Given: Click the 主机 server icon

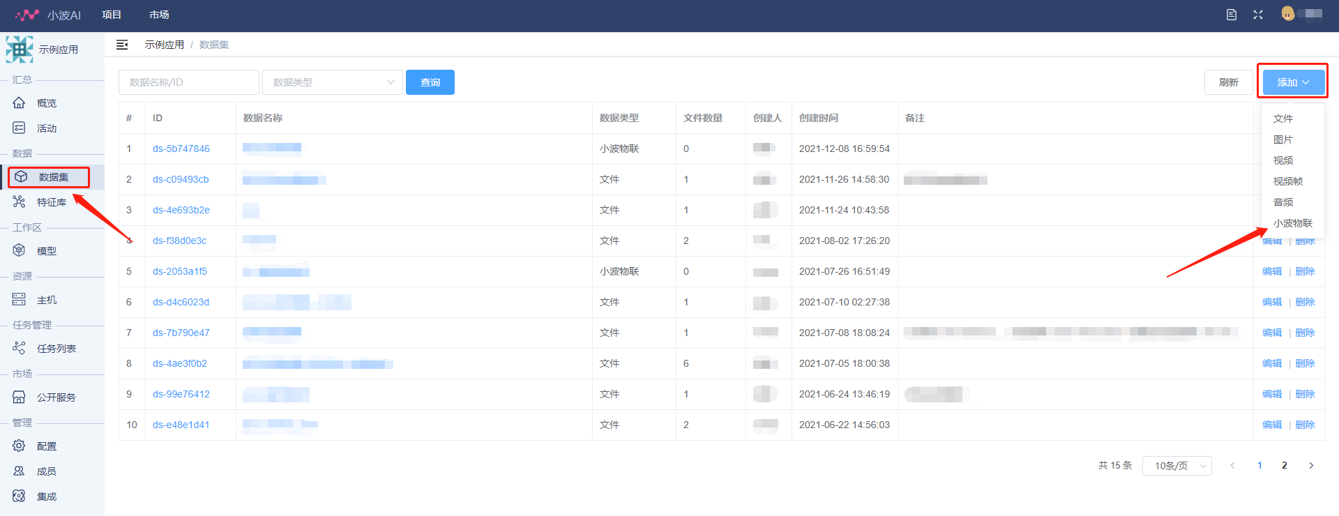Looking at the screenshot, I should click(20, 299).
